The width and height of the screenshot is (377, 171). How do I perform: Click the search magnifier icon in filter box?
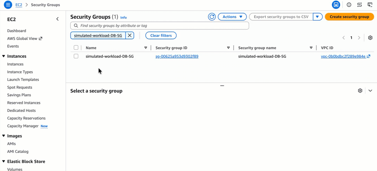pos(76,26)
